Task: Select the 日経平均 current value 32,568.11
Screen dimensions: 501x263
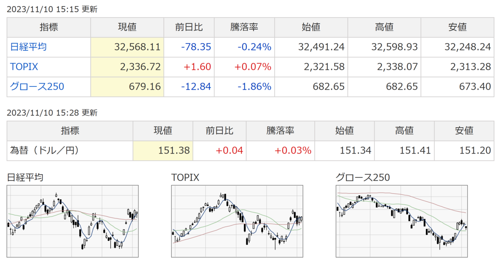Action: (137, 47)
